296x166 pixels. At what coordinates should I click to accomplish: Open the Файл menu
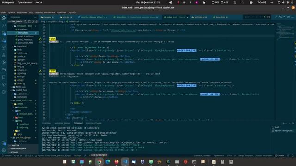3,12
